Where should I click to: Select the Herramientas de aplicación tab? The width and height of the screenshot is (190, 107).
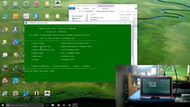106,6
